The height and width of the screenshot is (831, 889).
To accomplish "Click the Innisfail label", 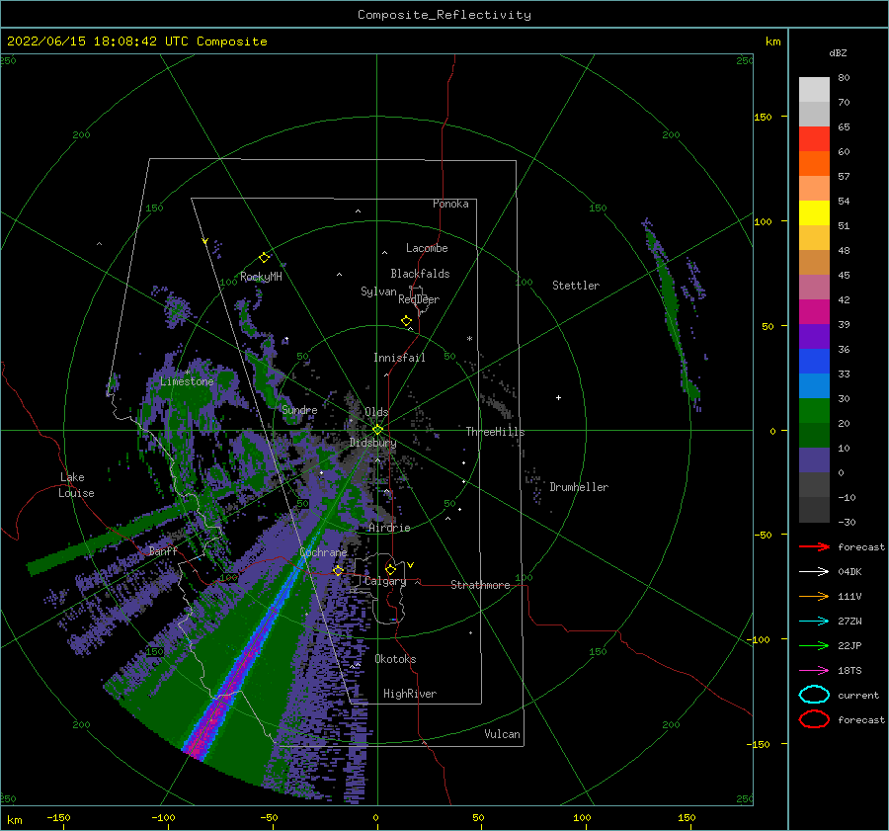I will [x=399, y=358].
